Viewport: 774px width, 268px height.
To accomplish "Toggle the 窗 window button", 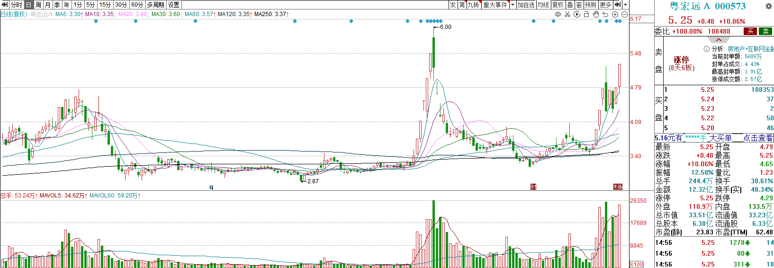I will pos(579,5).
